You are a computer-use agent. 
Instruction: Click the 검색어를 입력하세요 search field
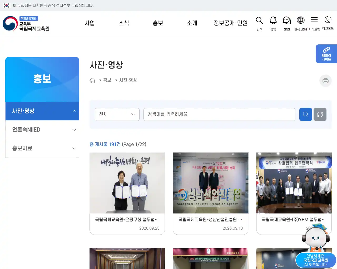(219, 114)
